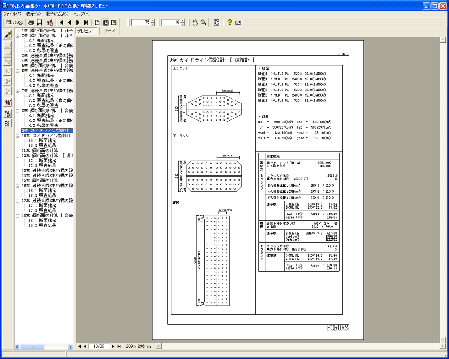Select 1章 鋼断面の計算 in the tree

click(x=47, y=31)
